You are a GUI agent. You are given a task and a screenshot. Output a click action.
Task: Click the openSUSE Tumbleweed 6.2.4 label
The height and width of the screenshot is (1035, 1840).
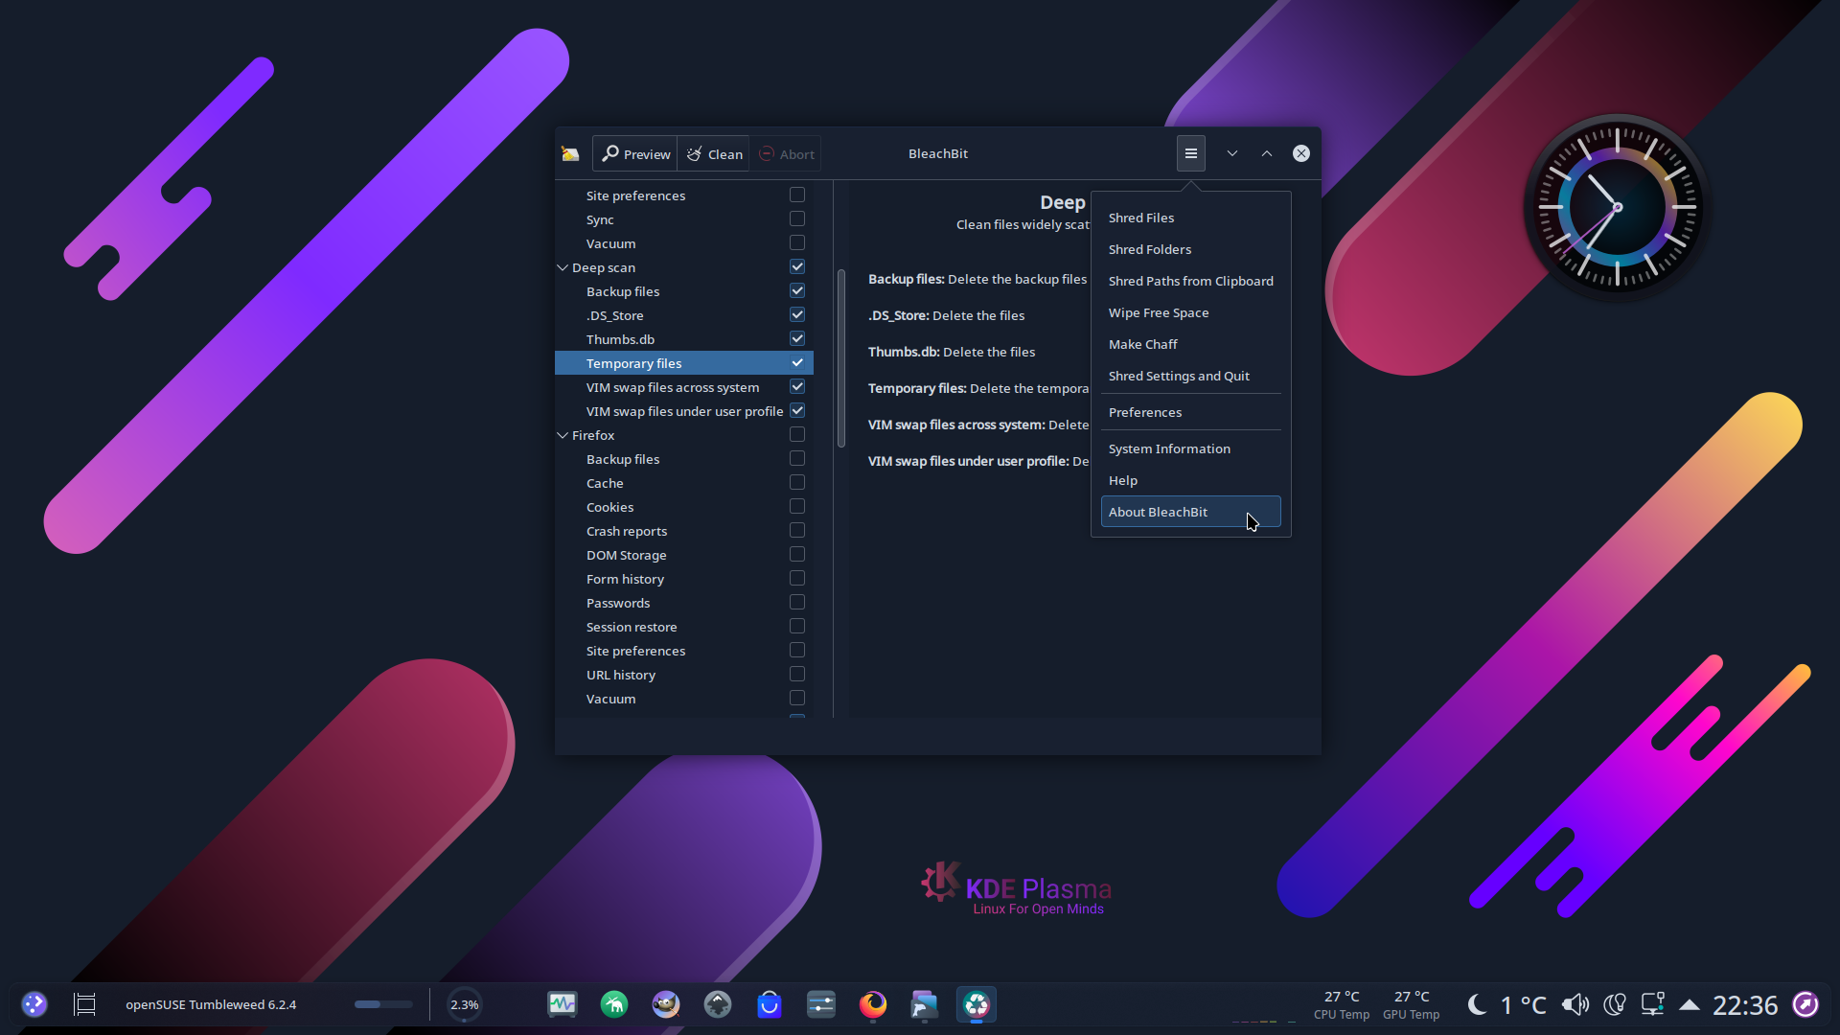[211, 1004]
